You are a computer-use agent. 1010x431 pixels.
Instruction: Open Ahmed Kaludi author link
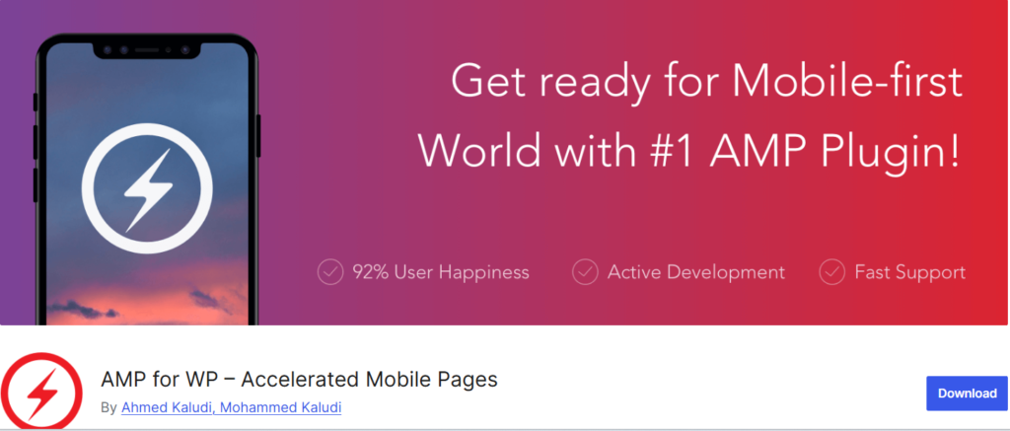click(168, 407)
